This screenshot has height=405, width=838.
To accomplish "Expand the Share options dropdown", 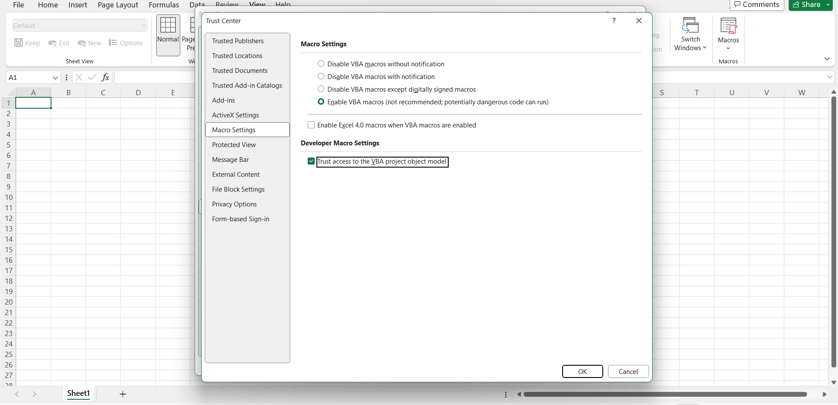I will [828, 5].
